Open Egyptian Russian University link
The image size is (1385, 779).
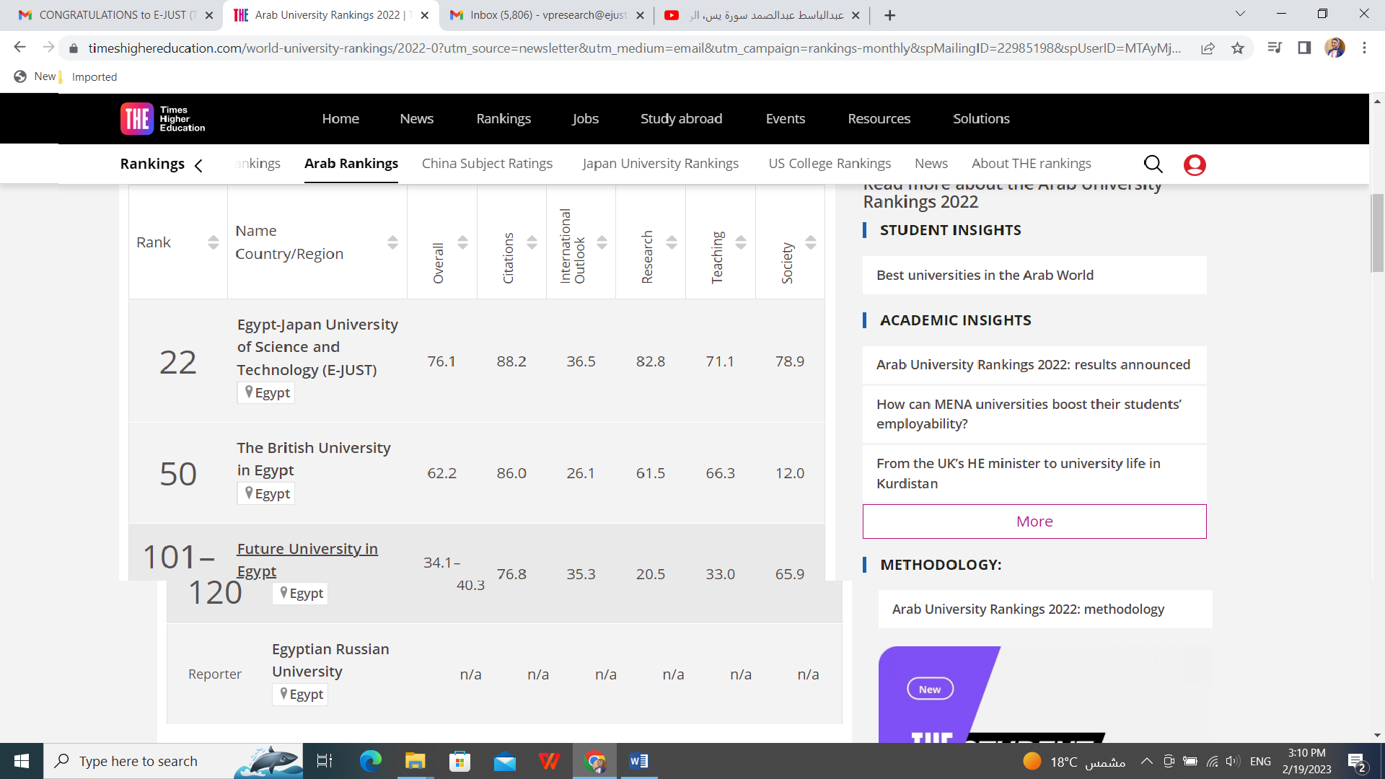(330, 660)
